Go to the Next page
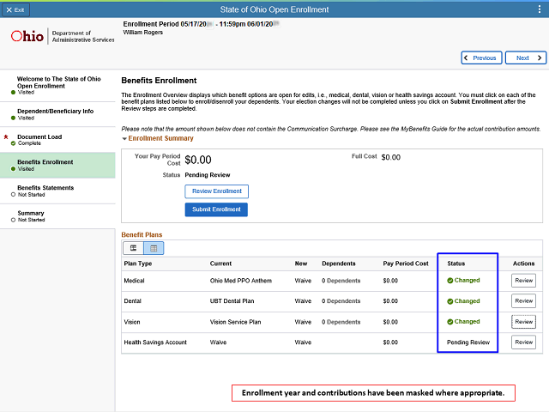Viewport: 549px width, 412px height. click(x=526, y=58)
